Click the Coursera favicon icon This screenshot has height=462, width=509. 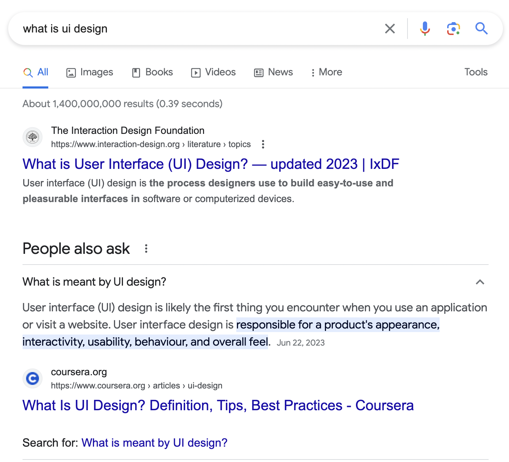point(33,378)
